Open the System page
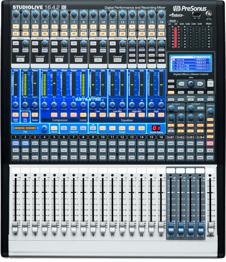The image size is (226, 262). [x=191, y=92]
